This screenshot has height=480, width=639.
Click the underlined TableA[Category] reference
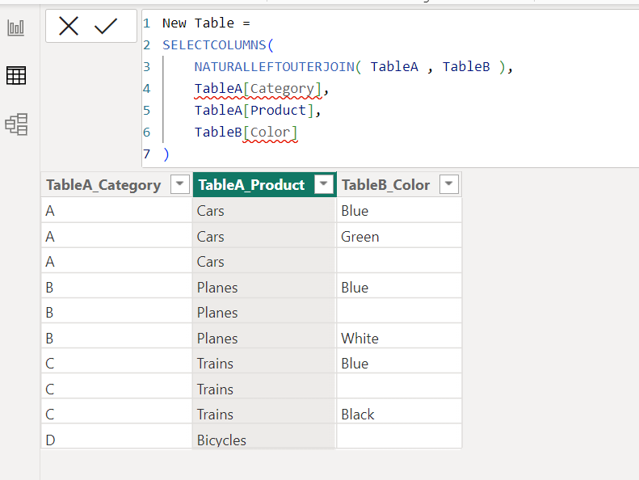(258, 89)
